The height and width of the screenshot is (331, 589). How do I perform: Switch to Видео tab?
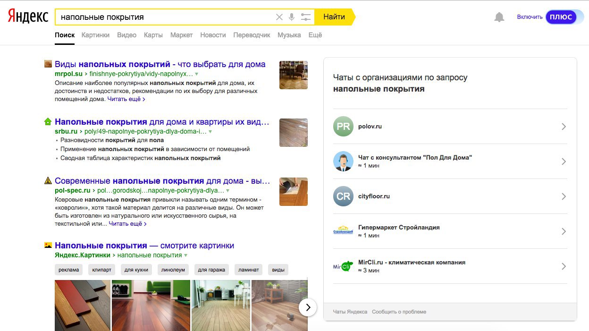tap(126, 35)
